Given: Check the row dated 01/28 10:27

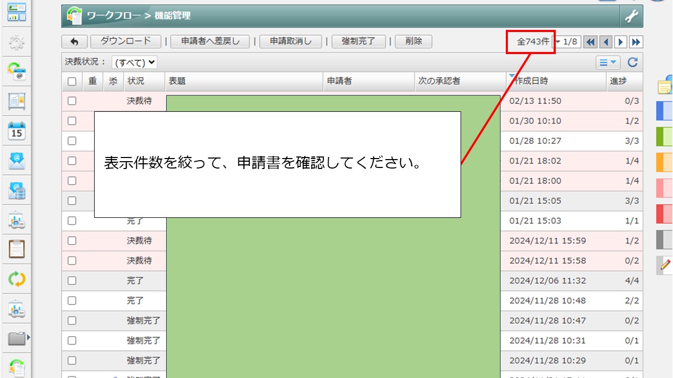Looking at the screenshot, I should 72,141.
